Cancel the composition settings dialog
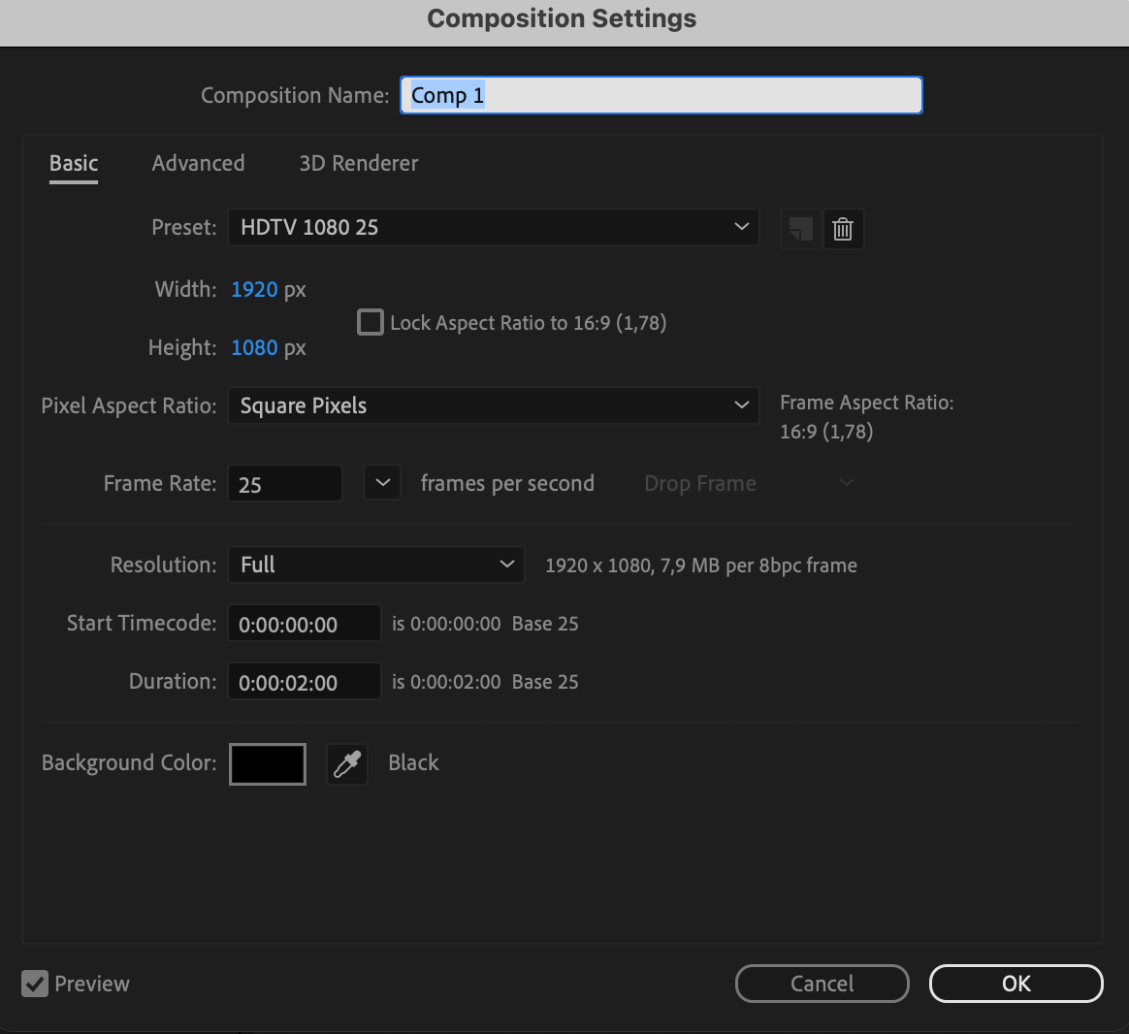The height and width of the screenshot is (1034, 1129). (822, 984)
